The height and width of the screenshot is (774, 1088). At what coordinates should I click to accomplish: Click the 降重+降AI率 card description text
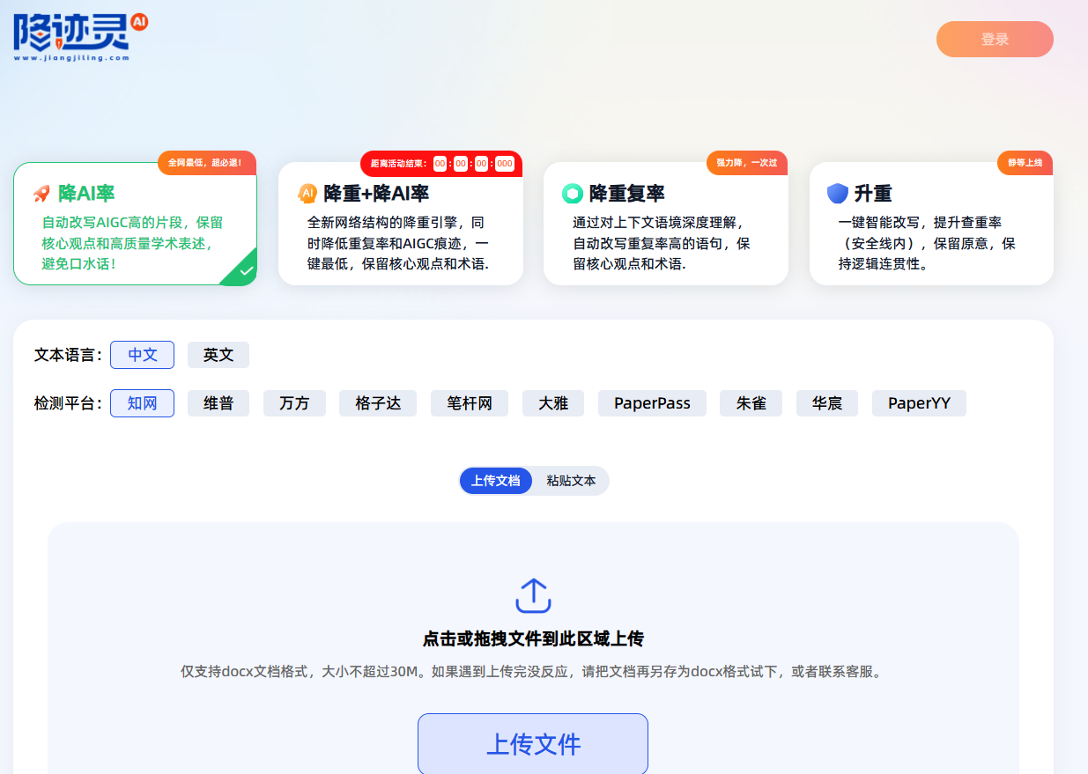398,243
